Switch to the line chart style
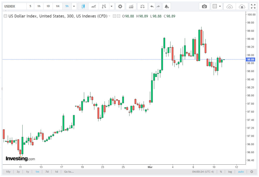 (94, 6)
